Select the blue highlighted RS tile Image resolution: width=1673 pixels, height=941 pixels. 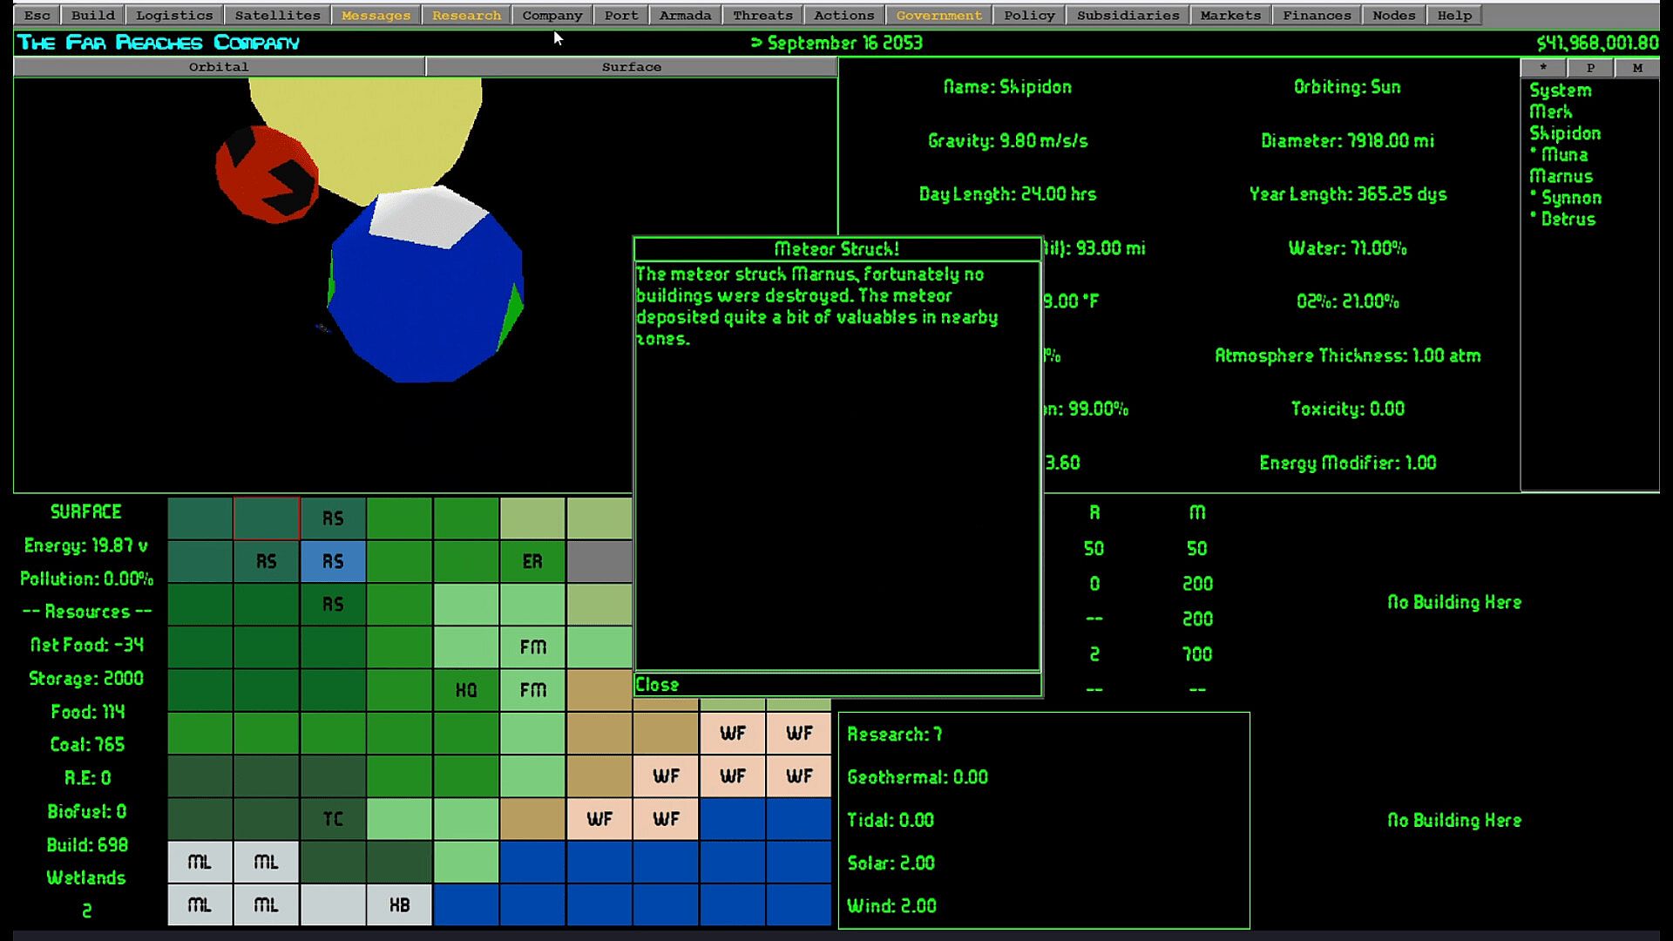pos(333,561)
